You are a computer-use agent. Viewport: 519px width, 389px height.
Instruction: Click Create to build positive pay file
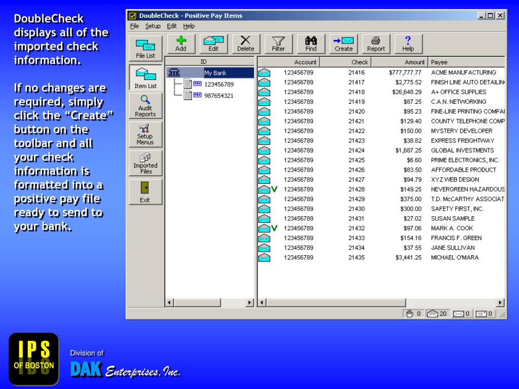point(344,44)
